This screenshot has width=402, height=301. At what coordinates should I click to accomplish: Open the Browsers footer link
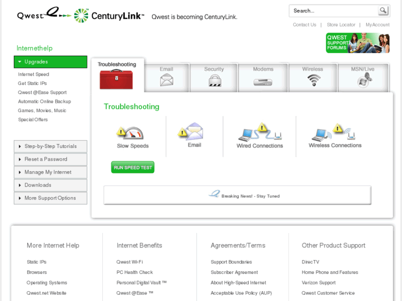point(36,272)
